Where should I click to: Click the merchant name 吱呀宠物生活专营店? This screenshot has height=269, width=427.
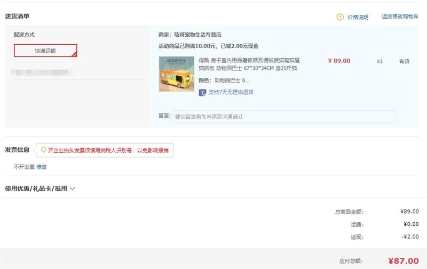(197, 35)
